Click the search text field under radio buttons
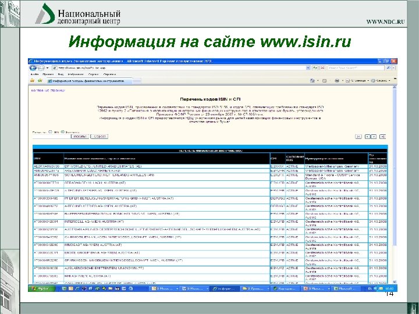 tap(52, 137)
